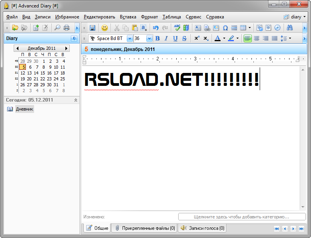Expand the left toolbar overflow chevron
The width and height of the screenshot is (311, 238).
coord(77,28)
